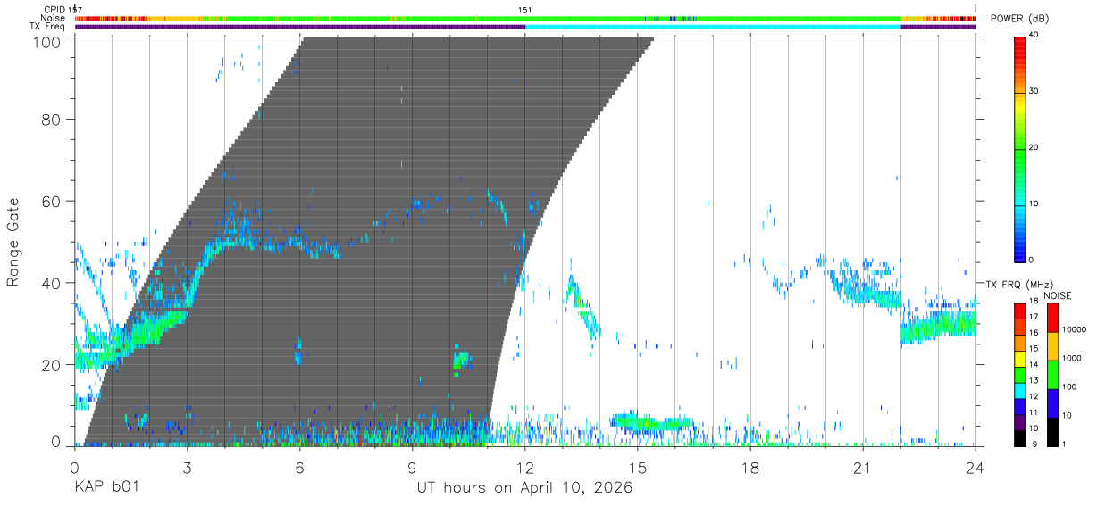Click the TX FRQ color scale bar
The height and width of the screenshot is (506, 1097).
1020,375
